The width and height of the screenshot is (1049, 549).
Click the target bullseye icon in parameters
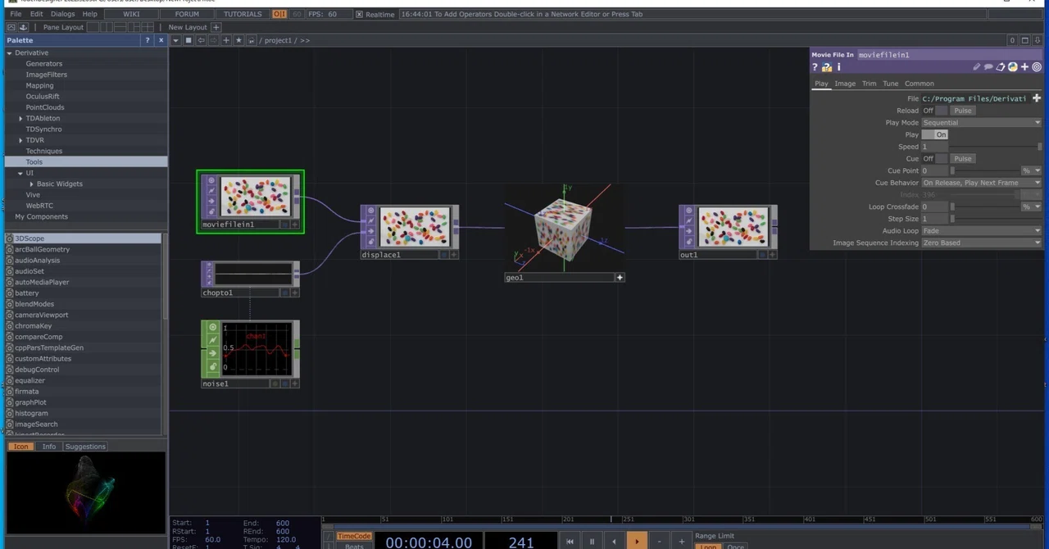1037,67
